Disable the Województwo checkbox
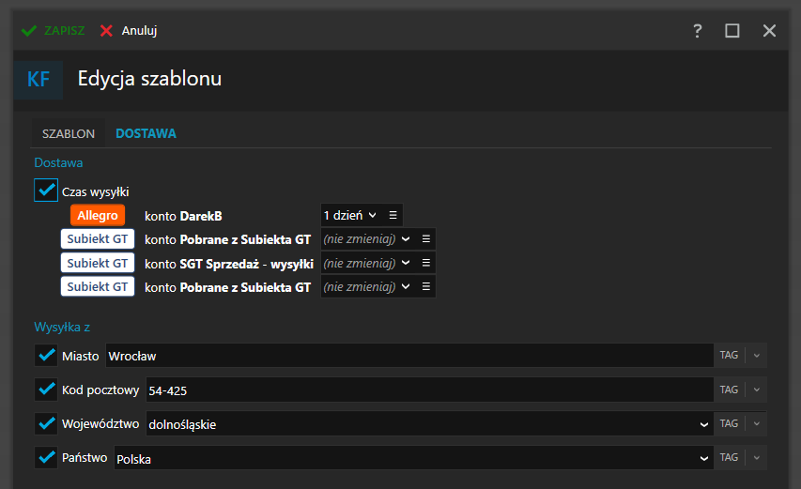 tap(46, 423)
